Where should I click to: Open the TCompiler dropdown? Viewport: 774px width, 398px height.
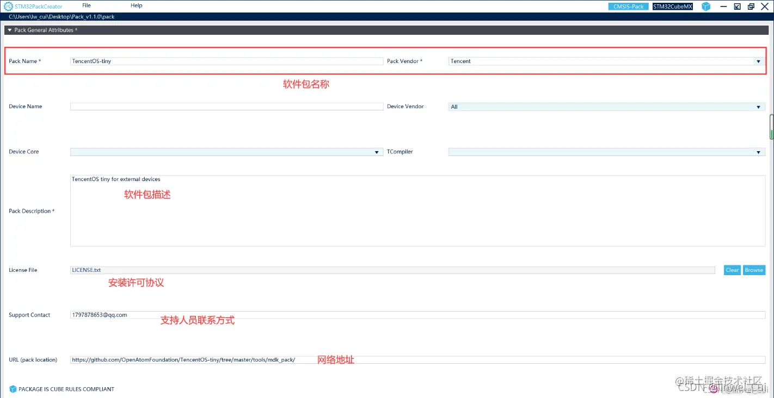[759, 152]
